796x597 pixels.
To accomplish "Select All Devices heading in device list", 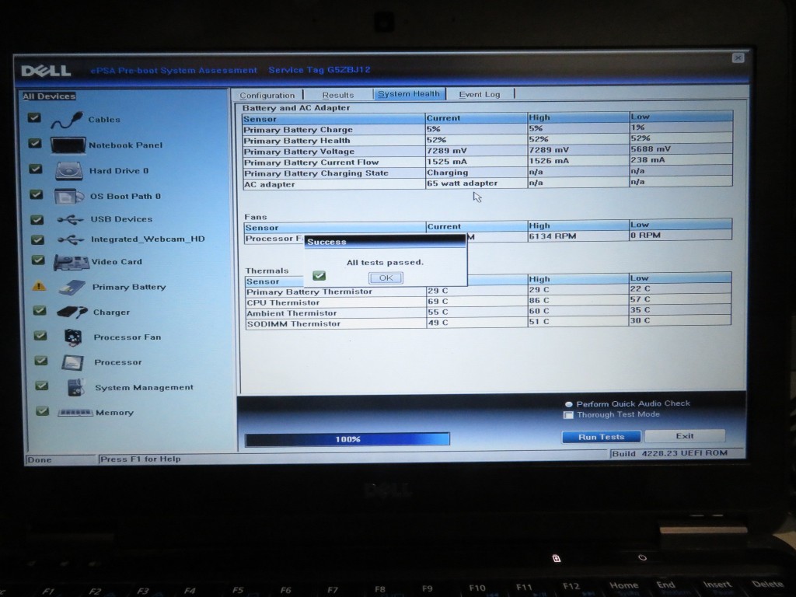I will pyautogui.click(x=49, y=96).
